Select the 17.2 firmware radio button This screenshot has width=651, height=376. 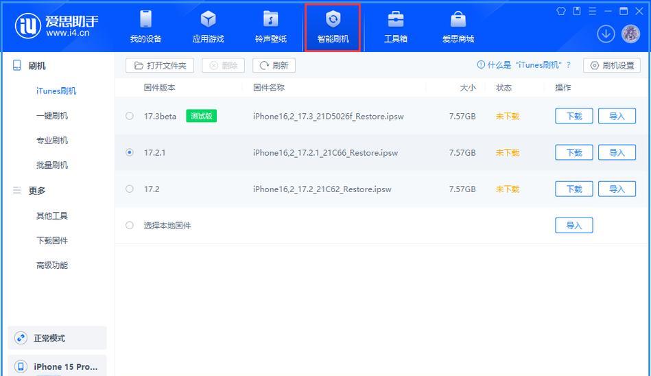pos(130,189)
